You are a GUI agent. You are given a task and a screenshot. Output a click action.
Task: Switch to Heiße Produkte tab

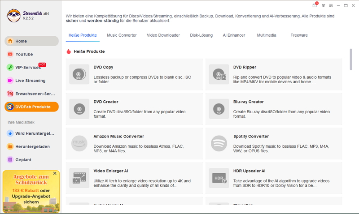(x=83, y=35)
